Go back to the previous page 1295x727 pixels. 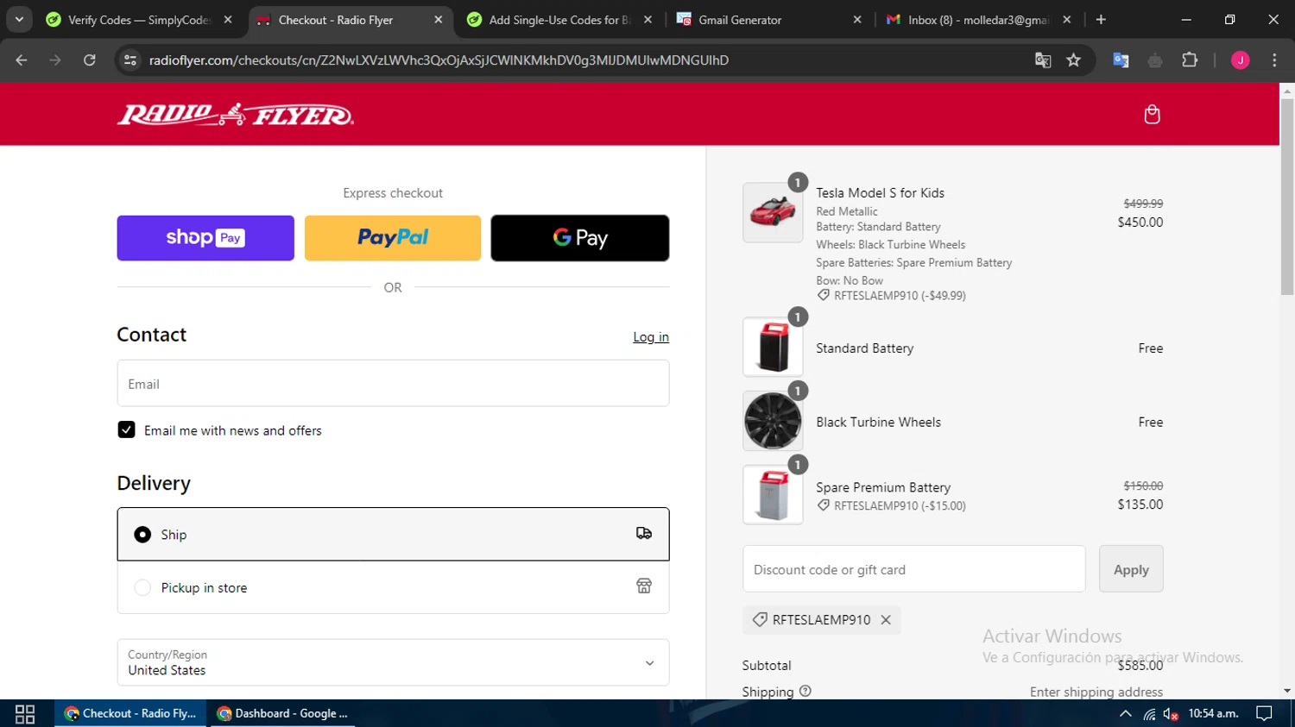22,60
